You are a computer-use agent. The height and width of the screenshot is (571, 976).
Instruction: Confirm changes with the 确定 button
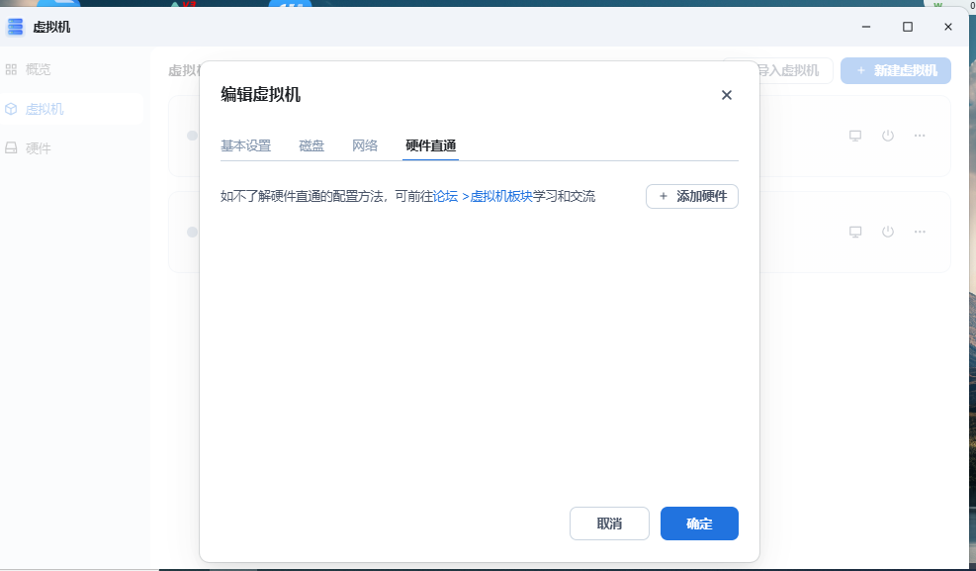click(x=699, y=523)
